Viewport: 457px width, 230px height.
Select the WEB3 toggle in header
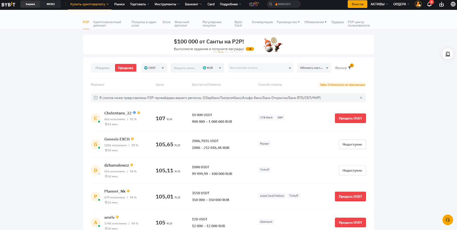click(x=51, y=4)
